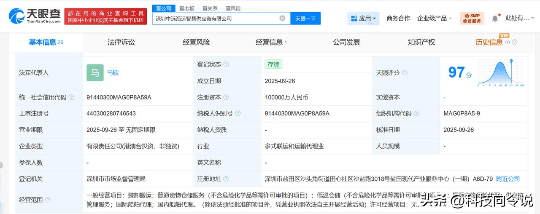Select 企业类型 value 有限责任公司(港澳台投资、非独资)
Viewport: 540px width, 214px height.
tap(133, 146)
